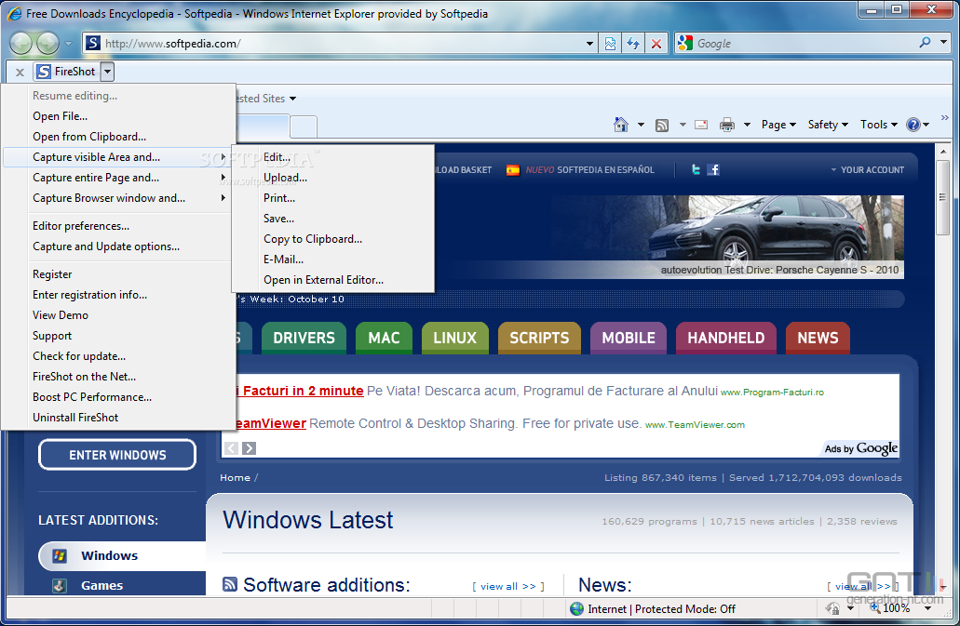Screen dimensions: 960x626
Task: Open the search provider dropdown arrow
Action: (943, 42)
